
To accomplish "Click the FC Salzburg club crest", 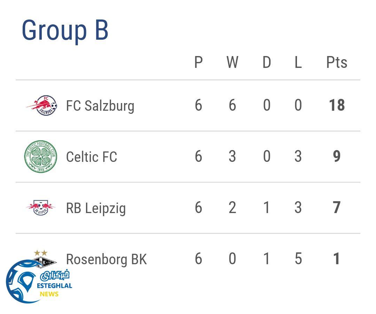I will point(41,105).
